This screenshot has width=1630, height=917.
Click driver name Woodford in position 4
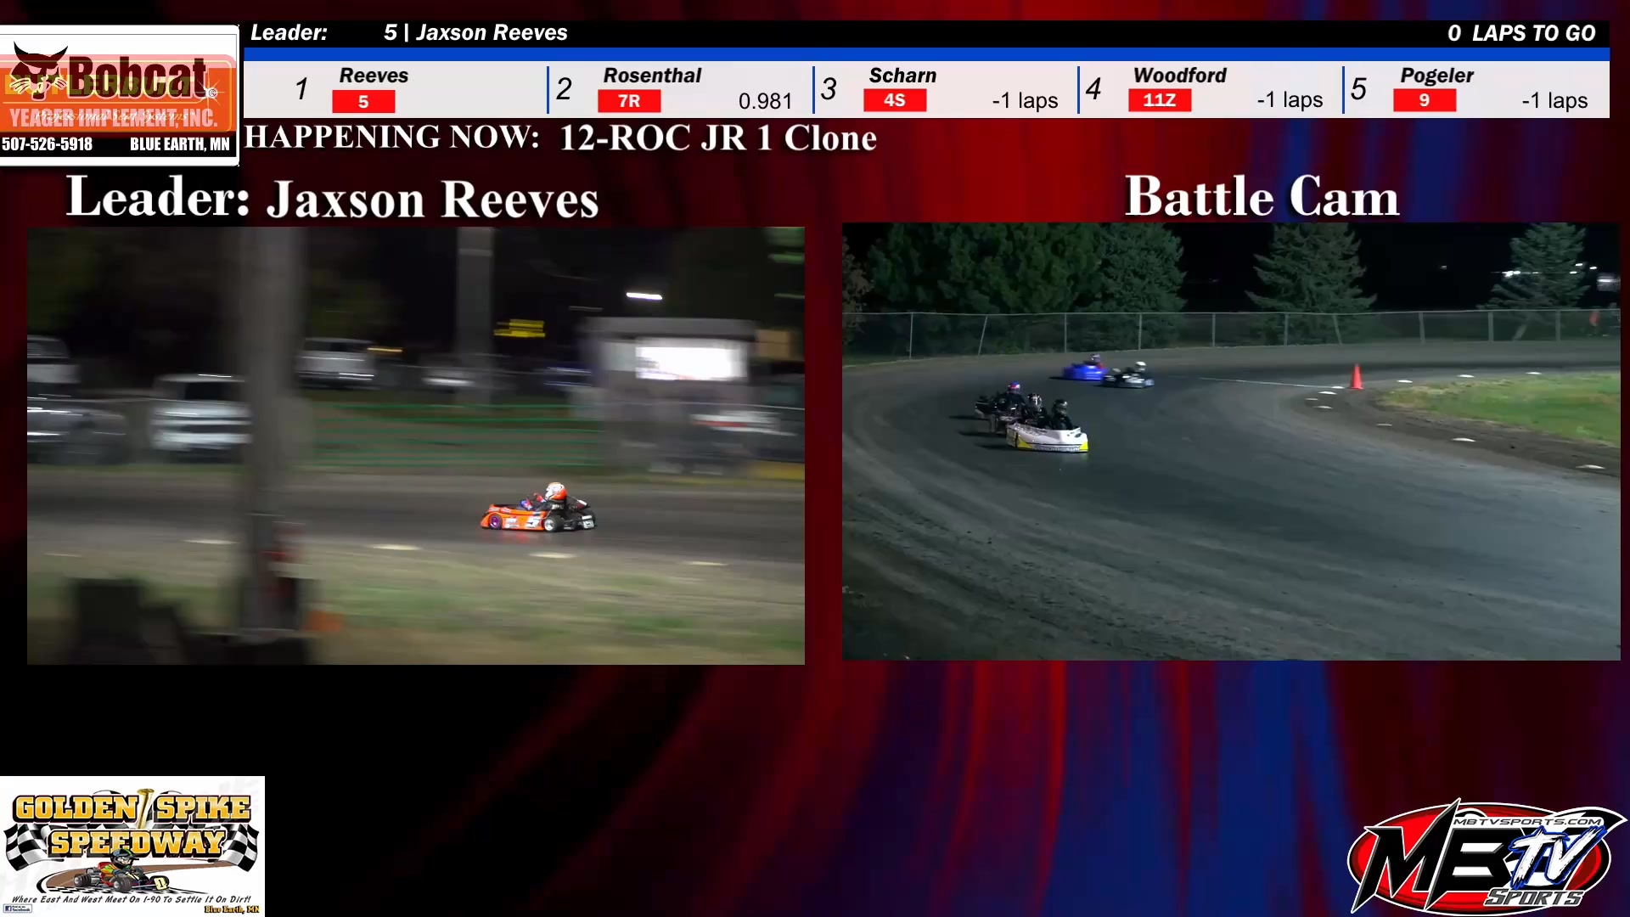[x=1180, y=76]
